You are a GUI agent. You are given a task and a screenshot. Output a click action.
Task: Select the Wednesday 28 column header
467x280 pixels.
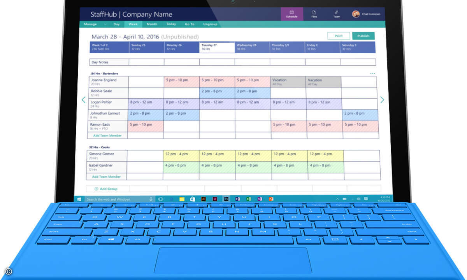tap(252, 47)
